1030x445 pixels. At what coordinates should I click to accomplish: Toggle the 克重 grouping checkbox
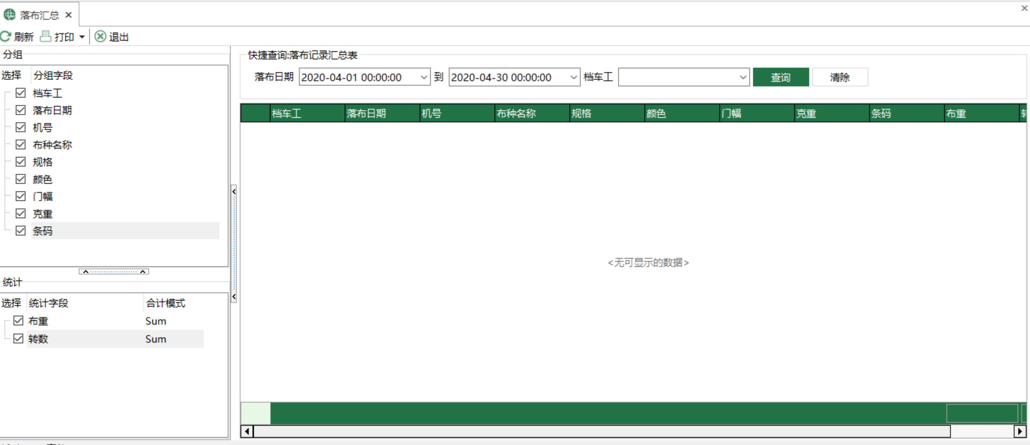20,213
